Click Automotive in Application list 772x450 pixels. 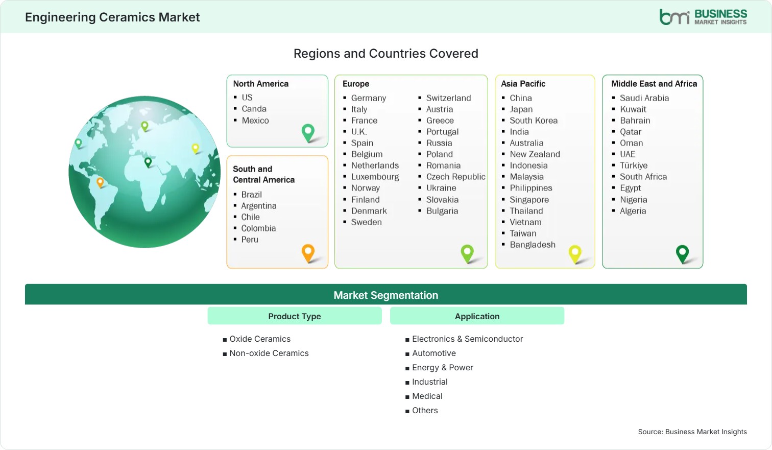tap(434, 353)
